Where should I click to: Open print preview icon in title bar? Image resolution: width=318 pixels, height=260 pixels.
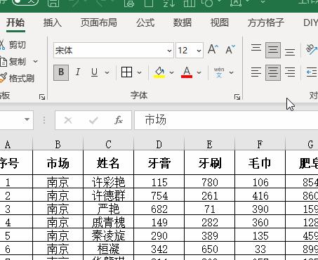pyautogui.click(x=129, y=3)
